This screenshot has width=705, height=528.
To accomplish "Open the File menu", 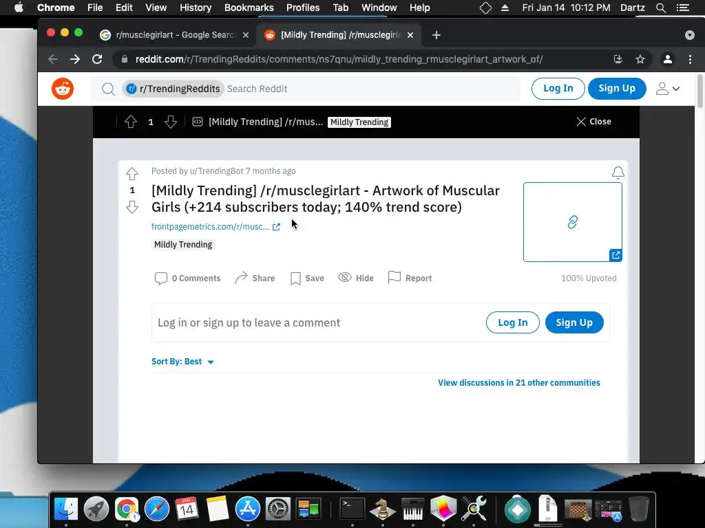I will click(95, 8).
